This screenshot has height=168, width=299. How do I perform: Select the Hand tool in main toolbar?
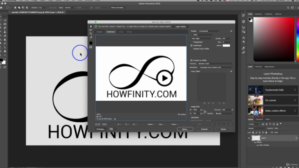(x=5, y=51)
